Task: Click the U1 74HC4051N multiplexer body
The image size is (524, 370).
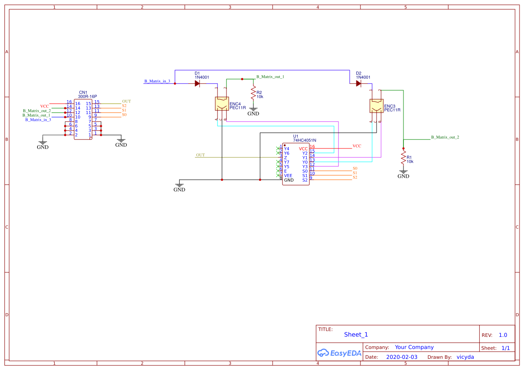Action: coord(295,163)
